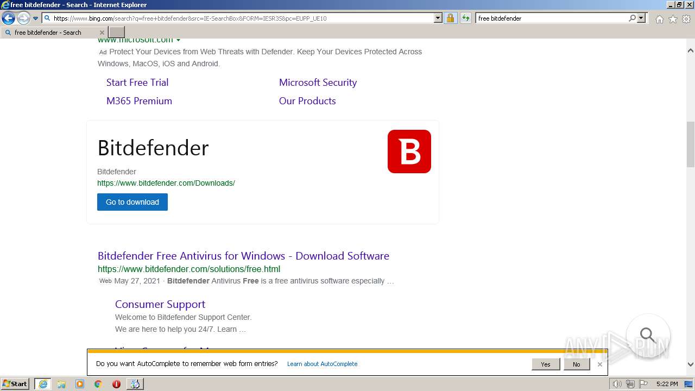This screenshot has width=695, height=391.
Task: Open the Consumer Support sublink
Action: [x=160, y=304]
